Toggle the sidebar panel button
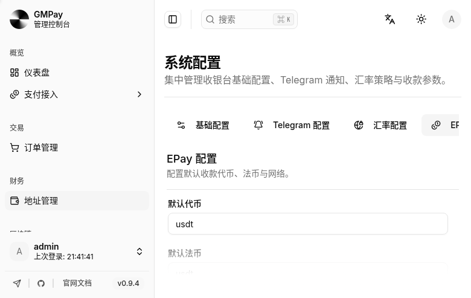The width and height of the screenshot is (471, 298). point(173,19)
